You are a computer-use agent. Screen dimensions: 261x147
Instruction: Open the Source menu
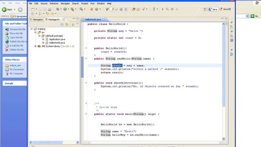tap(44, 3)
